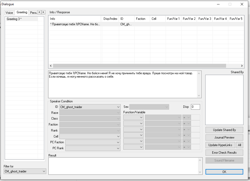Open the PC Rank dropdown

tap(93, 148)
